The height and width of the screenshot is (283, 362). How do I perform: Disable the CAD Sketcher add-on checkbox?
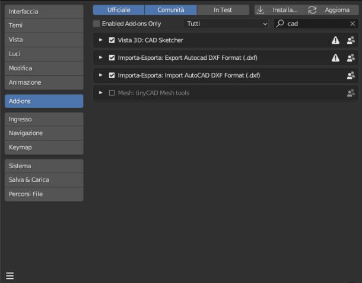112,40
